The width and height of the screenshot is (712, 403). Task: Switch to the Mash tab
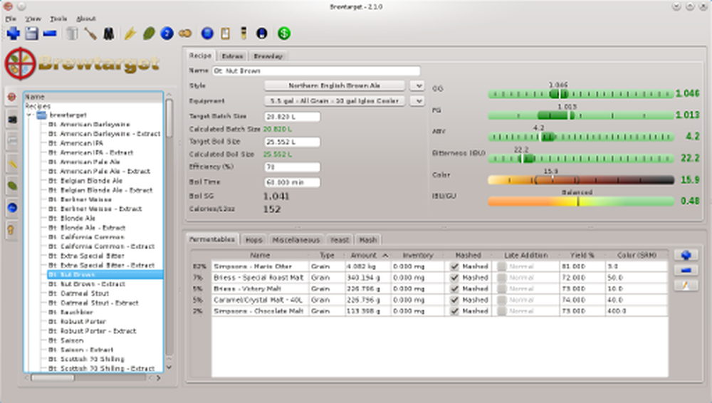tap(368, 240)
